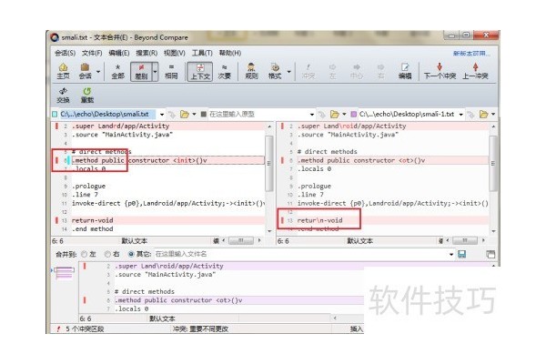The image size is (546, 364).
Task: Expand the right file path history dropdown
Action: (461, 115)
